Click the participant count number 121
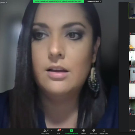 pos(48,130)
